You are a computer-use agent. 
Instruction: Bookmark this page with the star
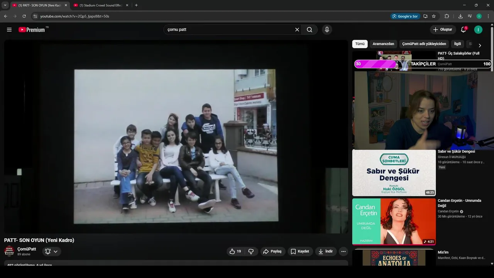click(x=434, y=16)
